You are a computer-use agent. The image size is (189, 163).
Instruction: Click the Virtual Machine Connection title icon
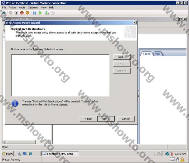point(3,3)
